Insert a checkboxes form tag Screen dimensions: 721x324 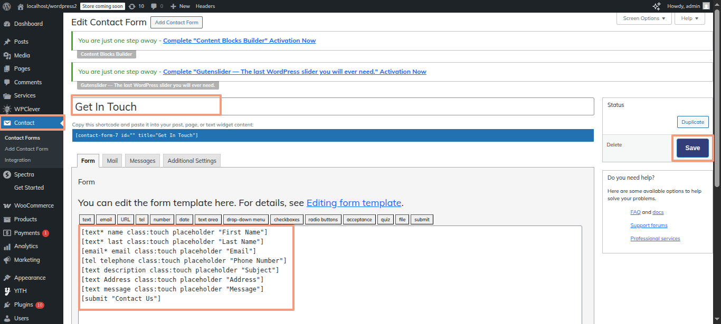pyautogui.click(x=287, y=220)
